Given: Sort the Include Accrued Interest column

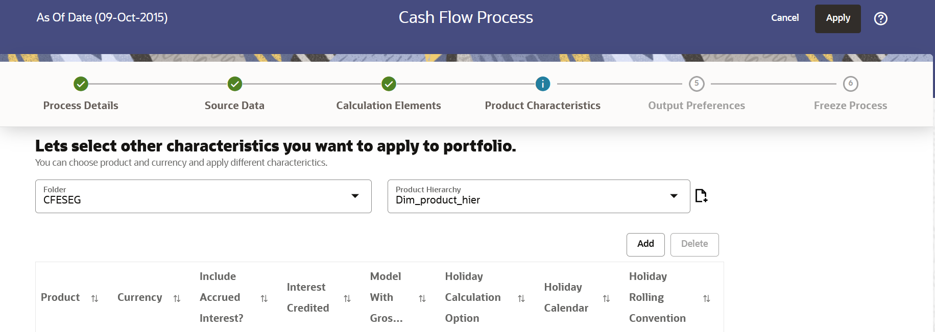Looking at the screenshot, I should coord(264,298).
